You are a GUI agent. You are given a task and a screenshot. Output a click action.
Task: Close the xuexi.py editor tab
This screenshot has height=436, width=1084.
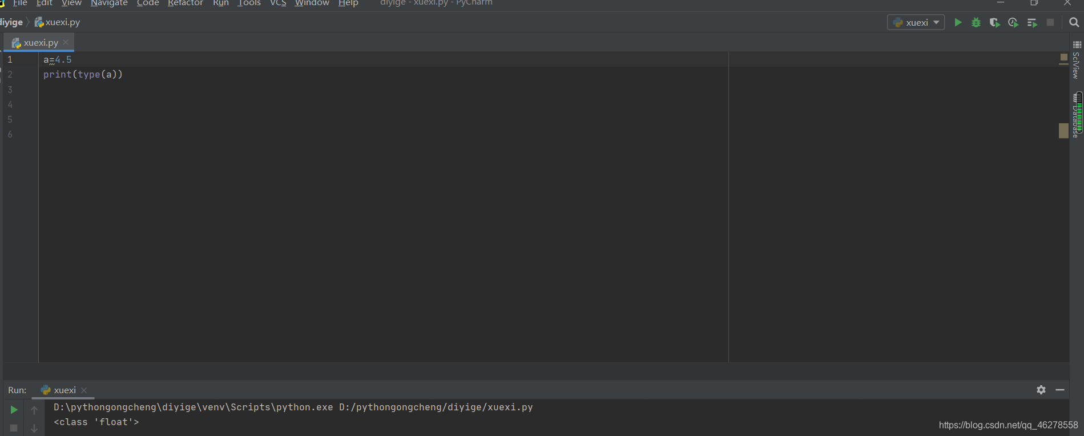66,42
